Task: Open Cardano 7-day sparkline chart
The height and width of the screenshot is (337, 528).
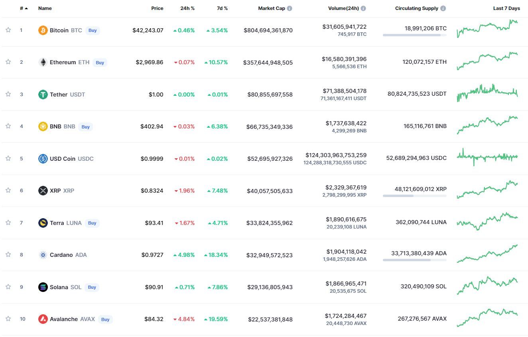Action: (487, 253)
